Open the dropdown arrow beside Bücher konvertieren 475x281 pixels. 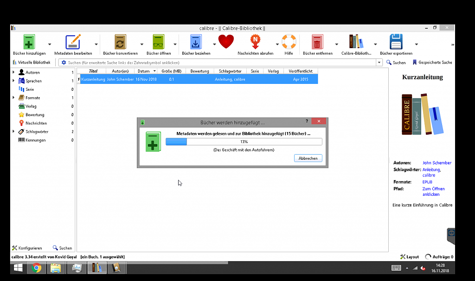(142, 44)
